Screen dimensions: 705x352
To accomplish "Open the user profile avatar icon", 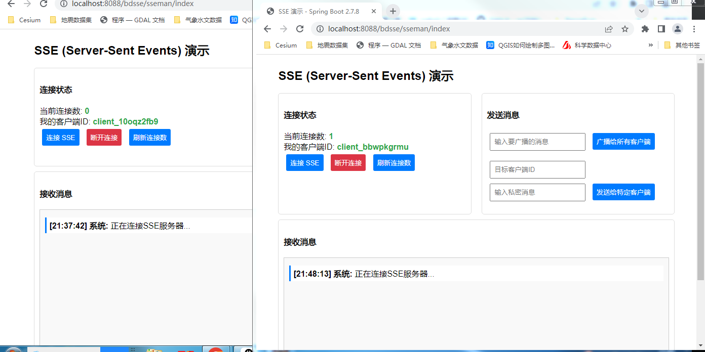I will pos(677,29).
